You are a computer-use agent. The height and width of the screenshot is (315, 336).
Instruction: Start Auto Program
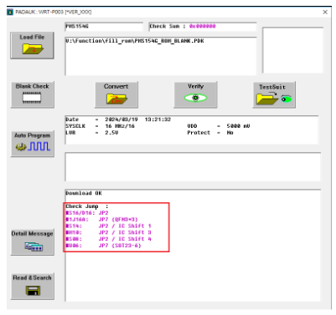pos(33,144)
